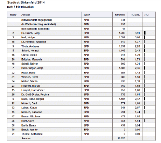Viewport: 161px width, 143px height.
Task: Click the Liste column header
Action: [x=87, y=15]
